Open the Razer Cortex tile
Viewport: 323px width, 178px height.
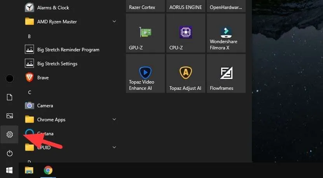(x=145, y=6)
